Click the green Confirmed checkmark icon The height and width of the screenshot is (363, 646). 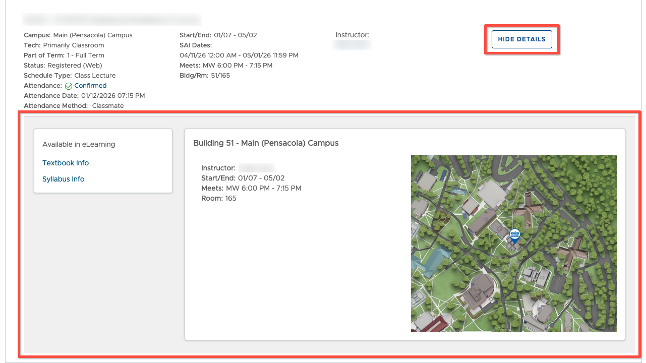tap(69, 86)
